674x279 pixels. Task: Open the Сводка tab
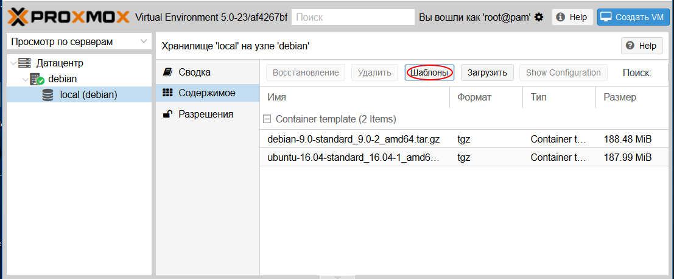pos(208,72)
